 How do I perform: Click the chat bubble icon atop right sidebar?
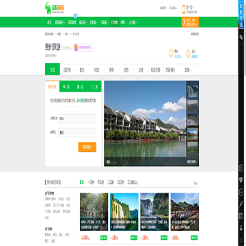[x=241, y=37]
